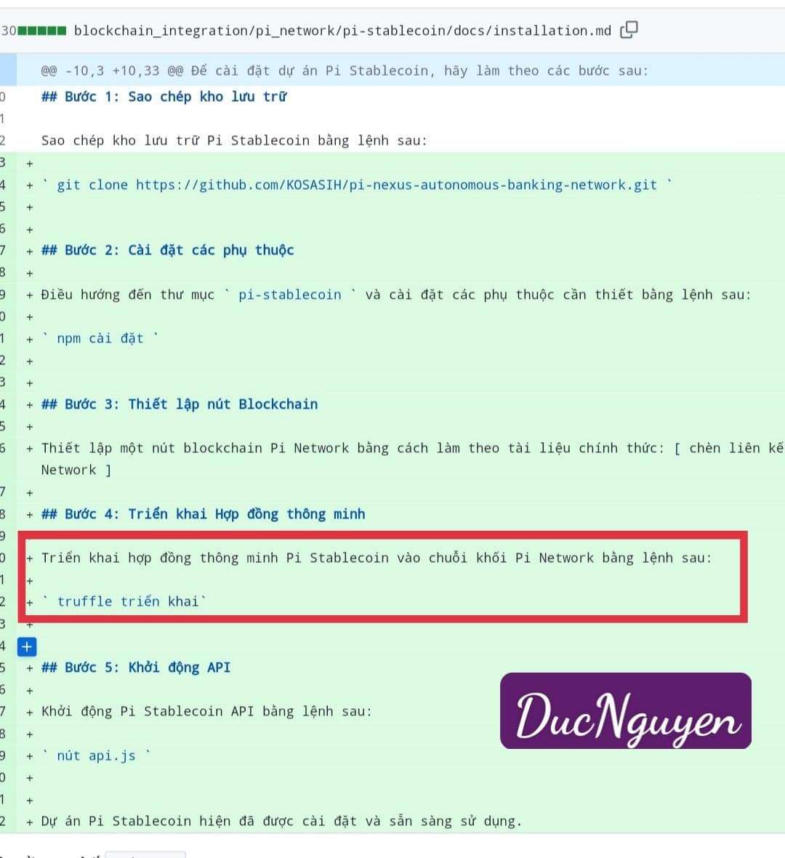Click the inline pi-stablecoin code text
This screenshot has height=858, width=785.
(289, 294)
